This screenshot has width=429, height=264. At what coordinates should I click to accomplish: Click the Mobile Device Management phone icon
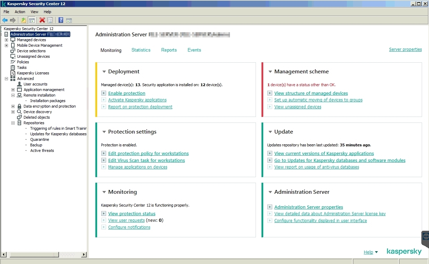coord(13,45)
